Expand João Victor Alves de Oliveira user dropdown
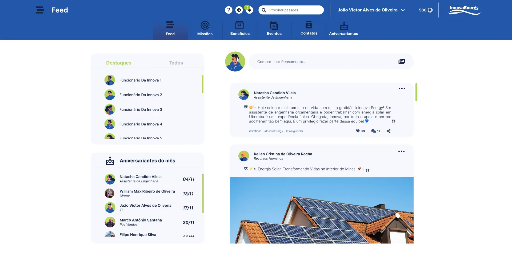The height and width of the screenshot is (253, 512). point(371,10)
